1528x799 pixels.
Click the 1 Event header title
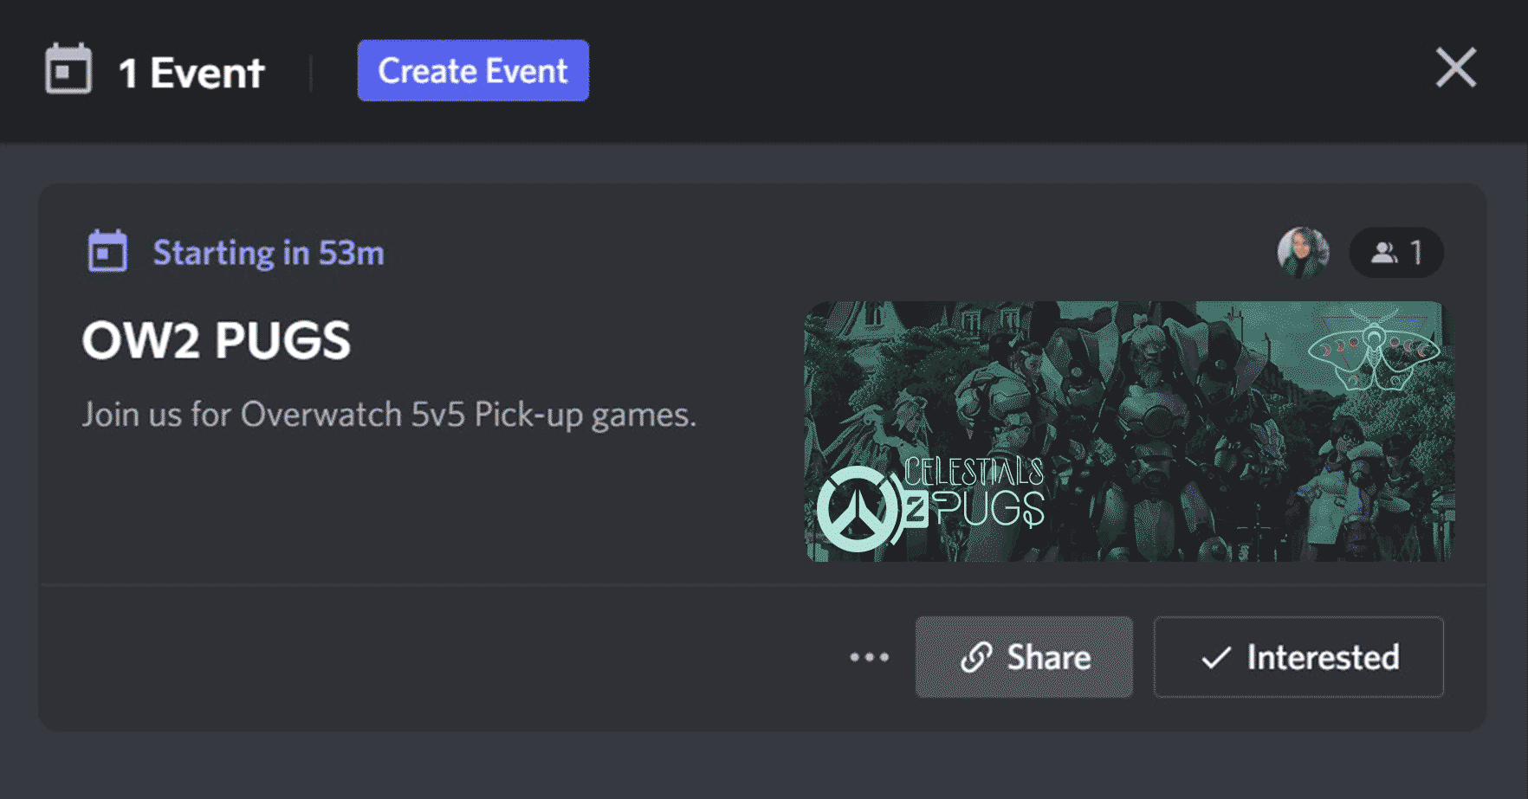[191, 73]
